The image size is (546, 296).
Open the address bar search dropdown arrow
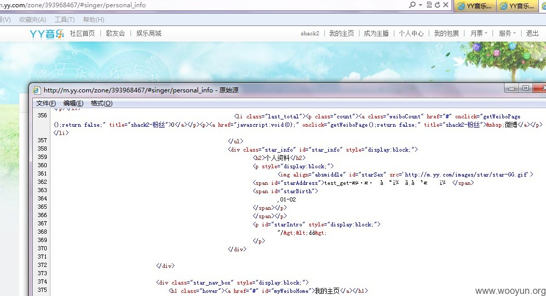[421, 5]
